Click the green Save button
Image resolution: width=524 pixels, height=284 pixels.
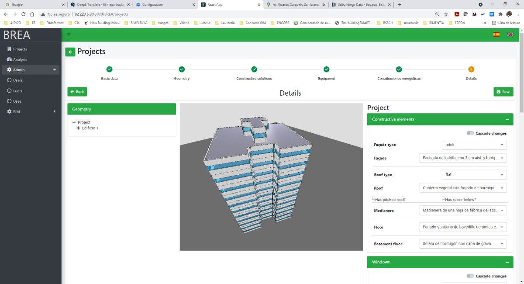(x=503, y=92)
